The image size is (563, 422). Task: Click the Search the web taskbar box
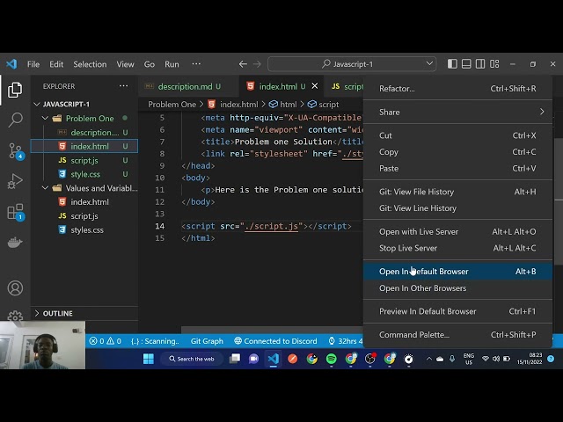[x=192, y=359]
